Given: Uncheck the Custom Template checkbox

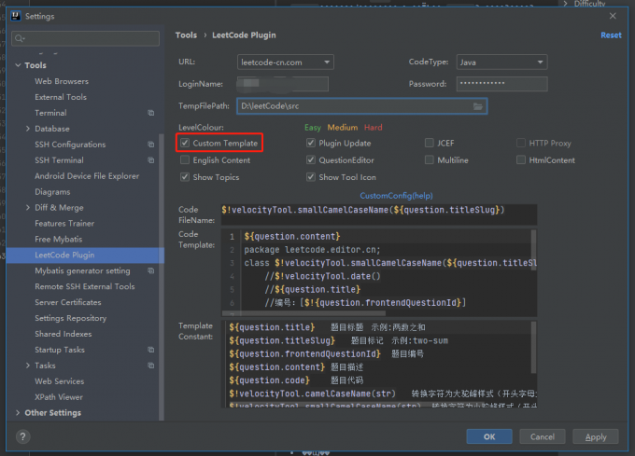Looking at the screenshot, I should coord(185,143).
